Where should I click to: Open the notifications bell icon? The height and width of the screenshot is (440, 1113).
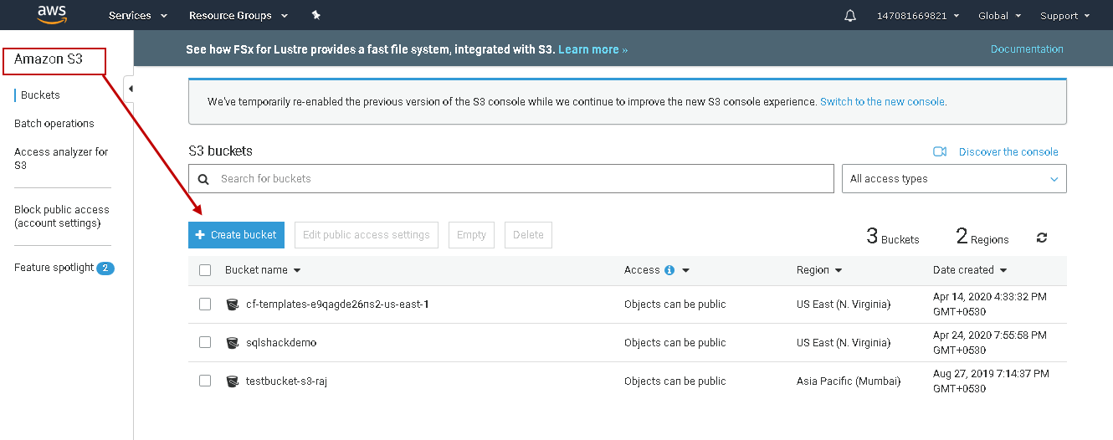tap(850, 15)
